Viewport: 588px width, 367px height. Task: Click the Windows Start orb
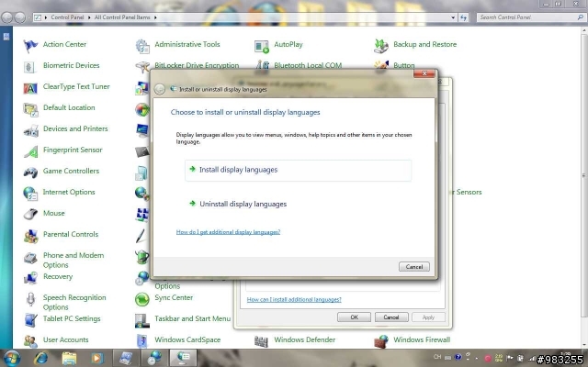[x=12, y=358]
